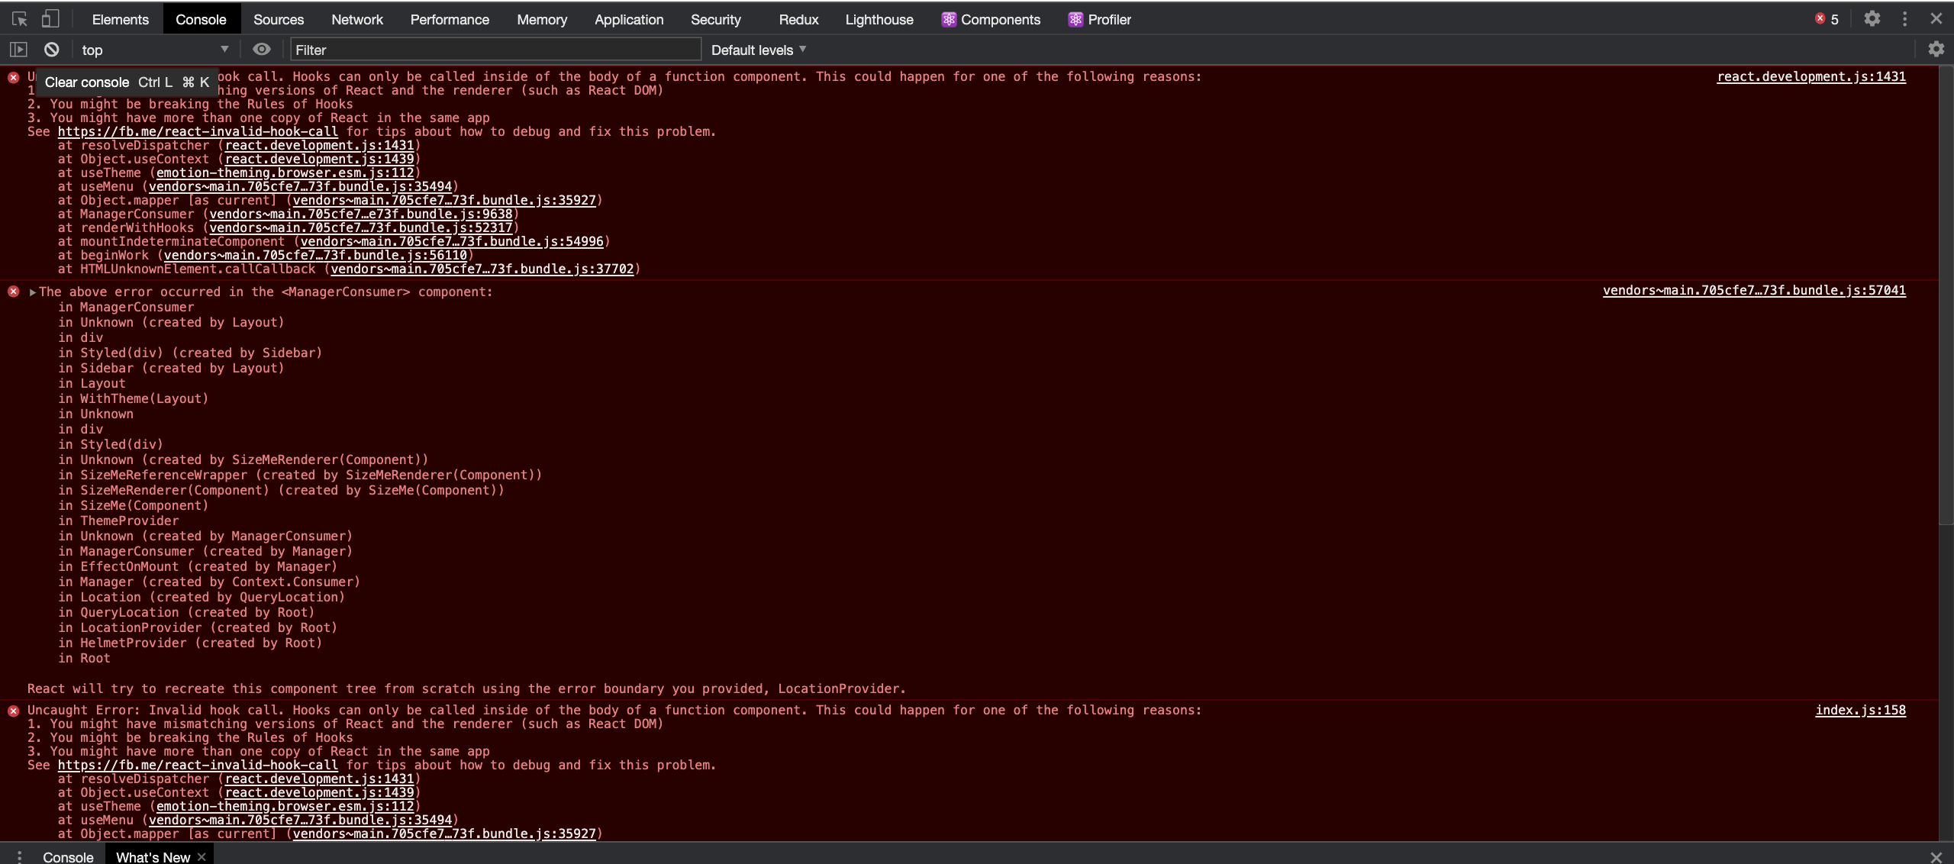Open console settings gear on the right

point(1937,49)
